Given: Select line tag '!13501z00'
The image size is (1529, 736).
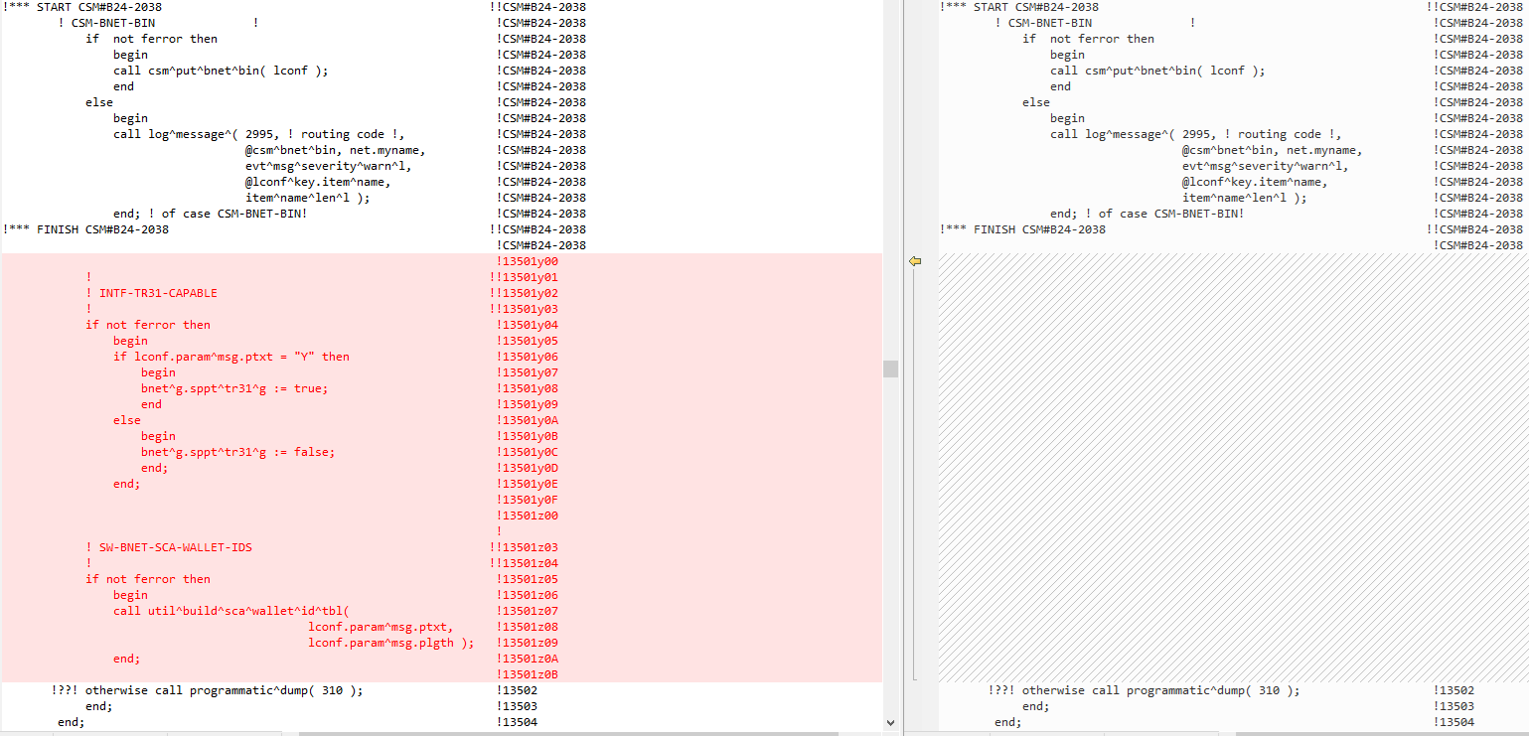Looking at the screenshot, I should pos(527,515).
